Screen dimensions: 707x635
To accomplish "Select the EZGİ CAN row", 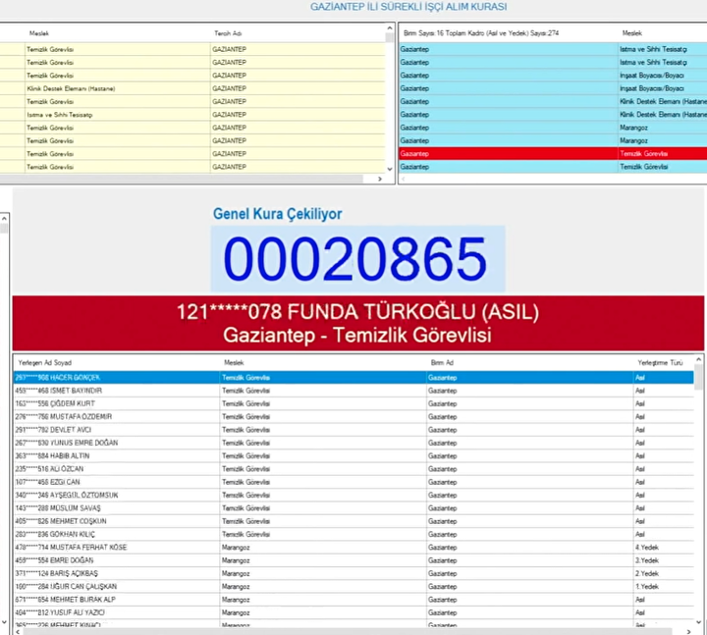I will pyautogui.click(x=353, y=482).
